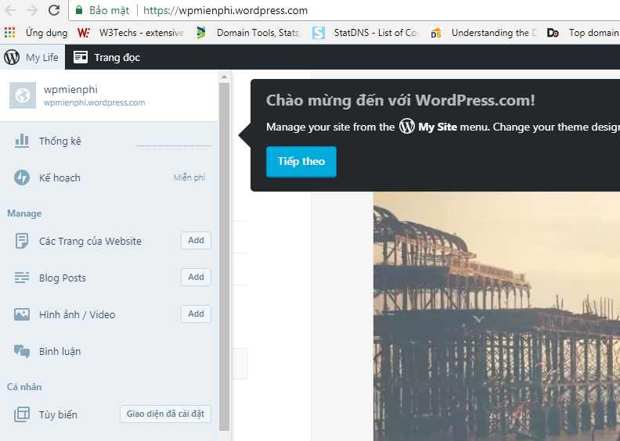Click the wpmienphi site globe icon
The image size is (620, 441).
(23, 95)
